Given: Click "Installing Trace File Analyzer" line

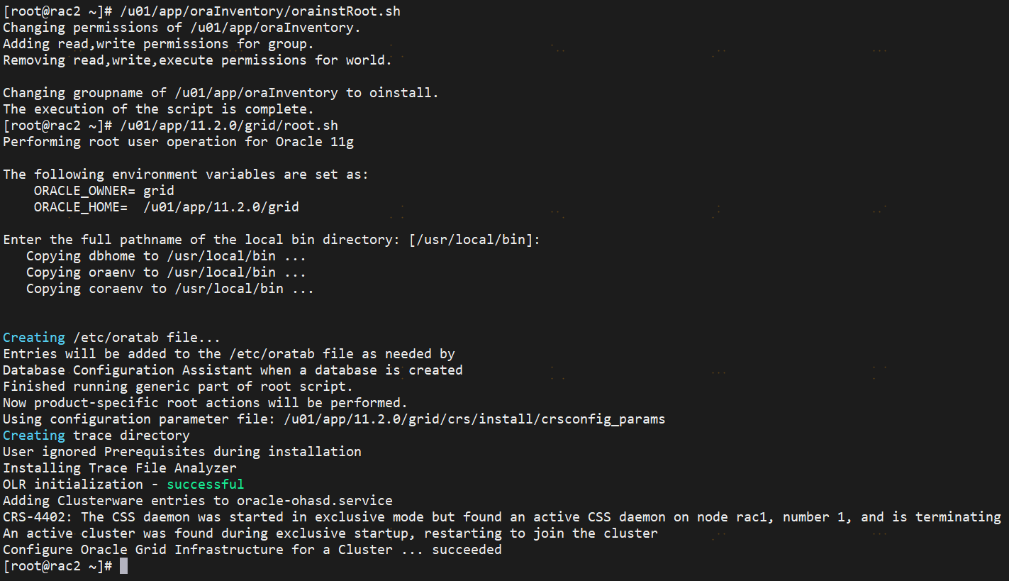Looking at the screenshot, I should point(120,468).
